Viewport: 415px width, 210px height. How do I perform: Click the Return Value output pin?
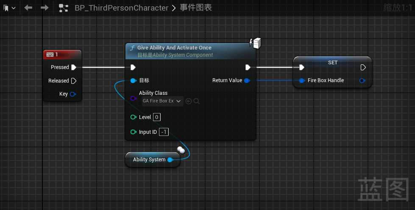[x=247, y=80]
